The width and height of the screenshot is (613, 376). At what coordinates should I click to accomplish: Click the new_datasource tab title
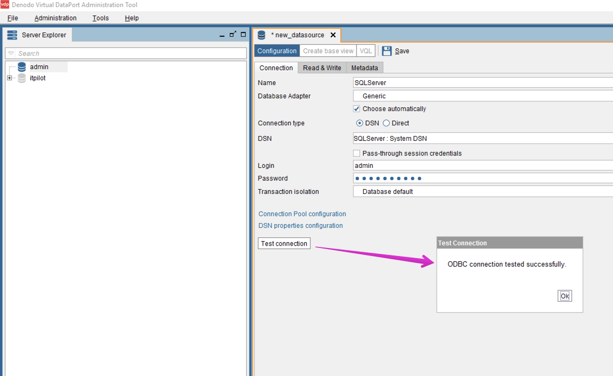pos(298,35)
